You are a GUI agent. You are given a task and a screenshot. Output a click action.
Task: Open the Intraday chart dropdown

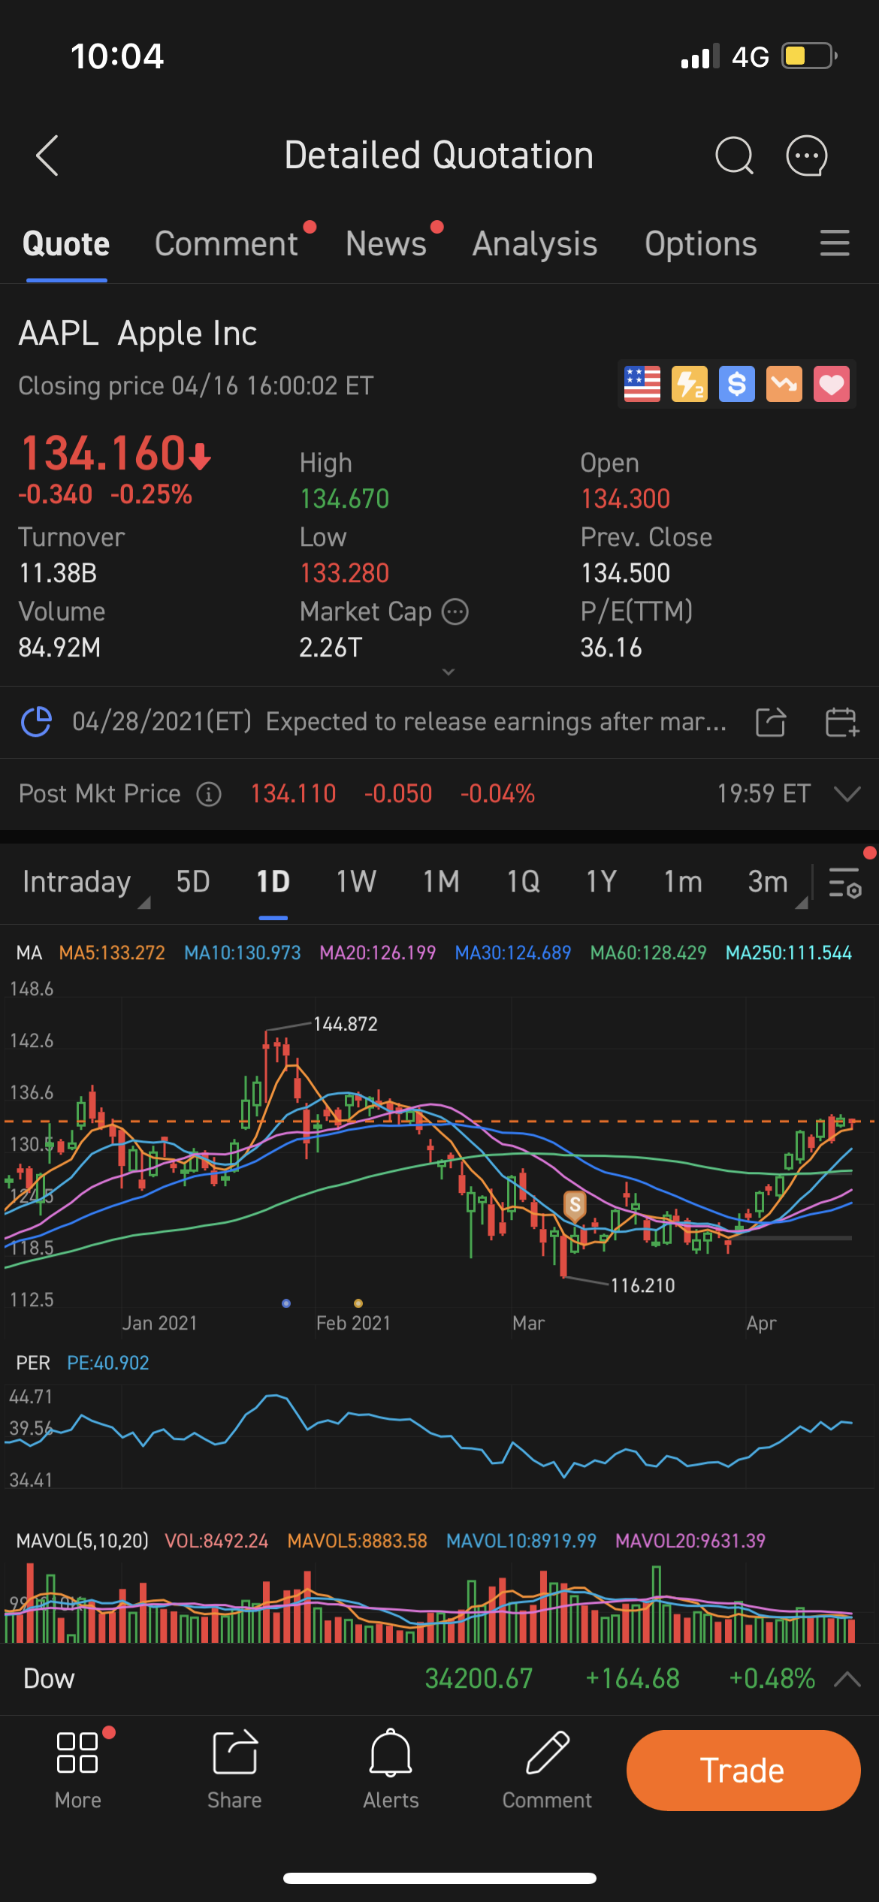(x=85, y=882)
